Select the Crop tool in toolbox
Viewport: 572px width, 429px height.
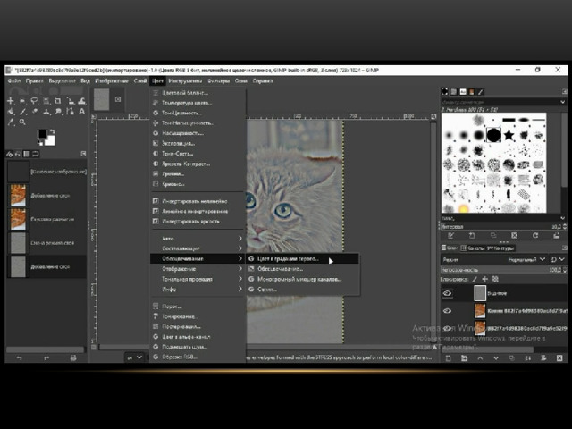pyautogui.click(x=58, y=101)
